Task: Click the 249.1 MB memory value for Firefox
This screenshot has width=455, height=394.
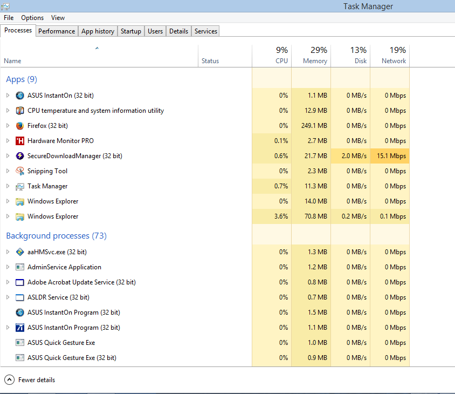Action: coord(314,126)
